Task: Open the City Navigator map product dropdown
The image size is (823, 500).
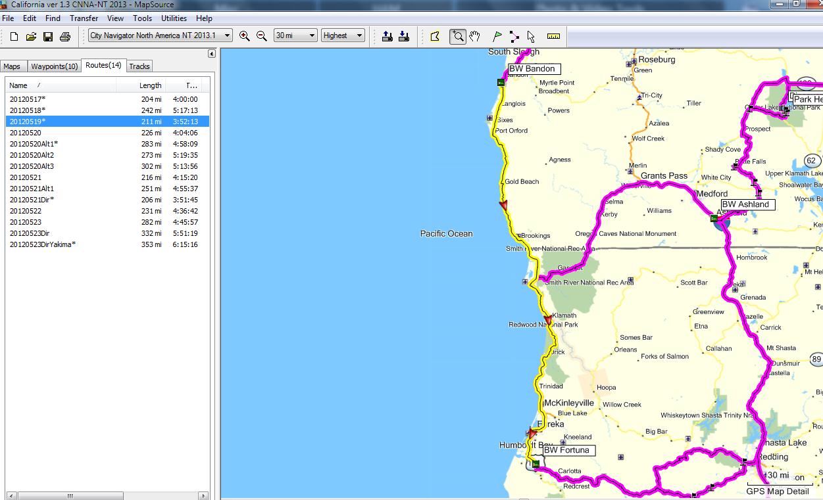Action: [x=227, y=35]
